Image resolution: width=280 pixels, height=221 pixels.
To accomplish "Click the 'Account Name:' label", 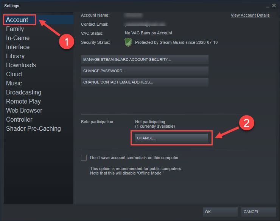I will [x=95, y=15].
